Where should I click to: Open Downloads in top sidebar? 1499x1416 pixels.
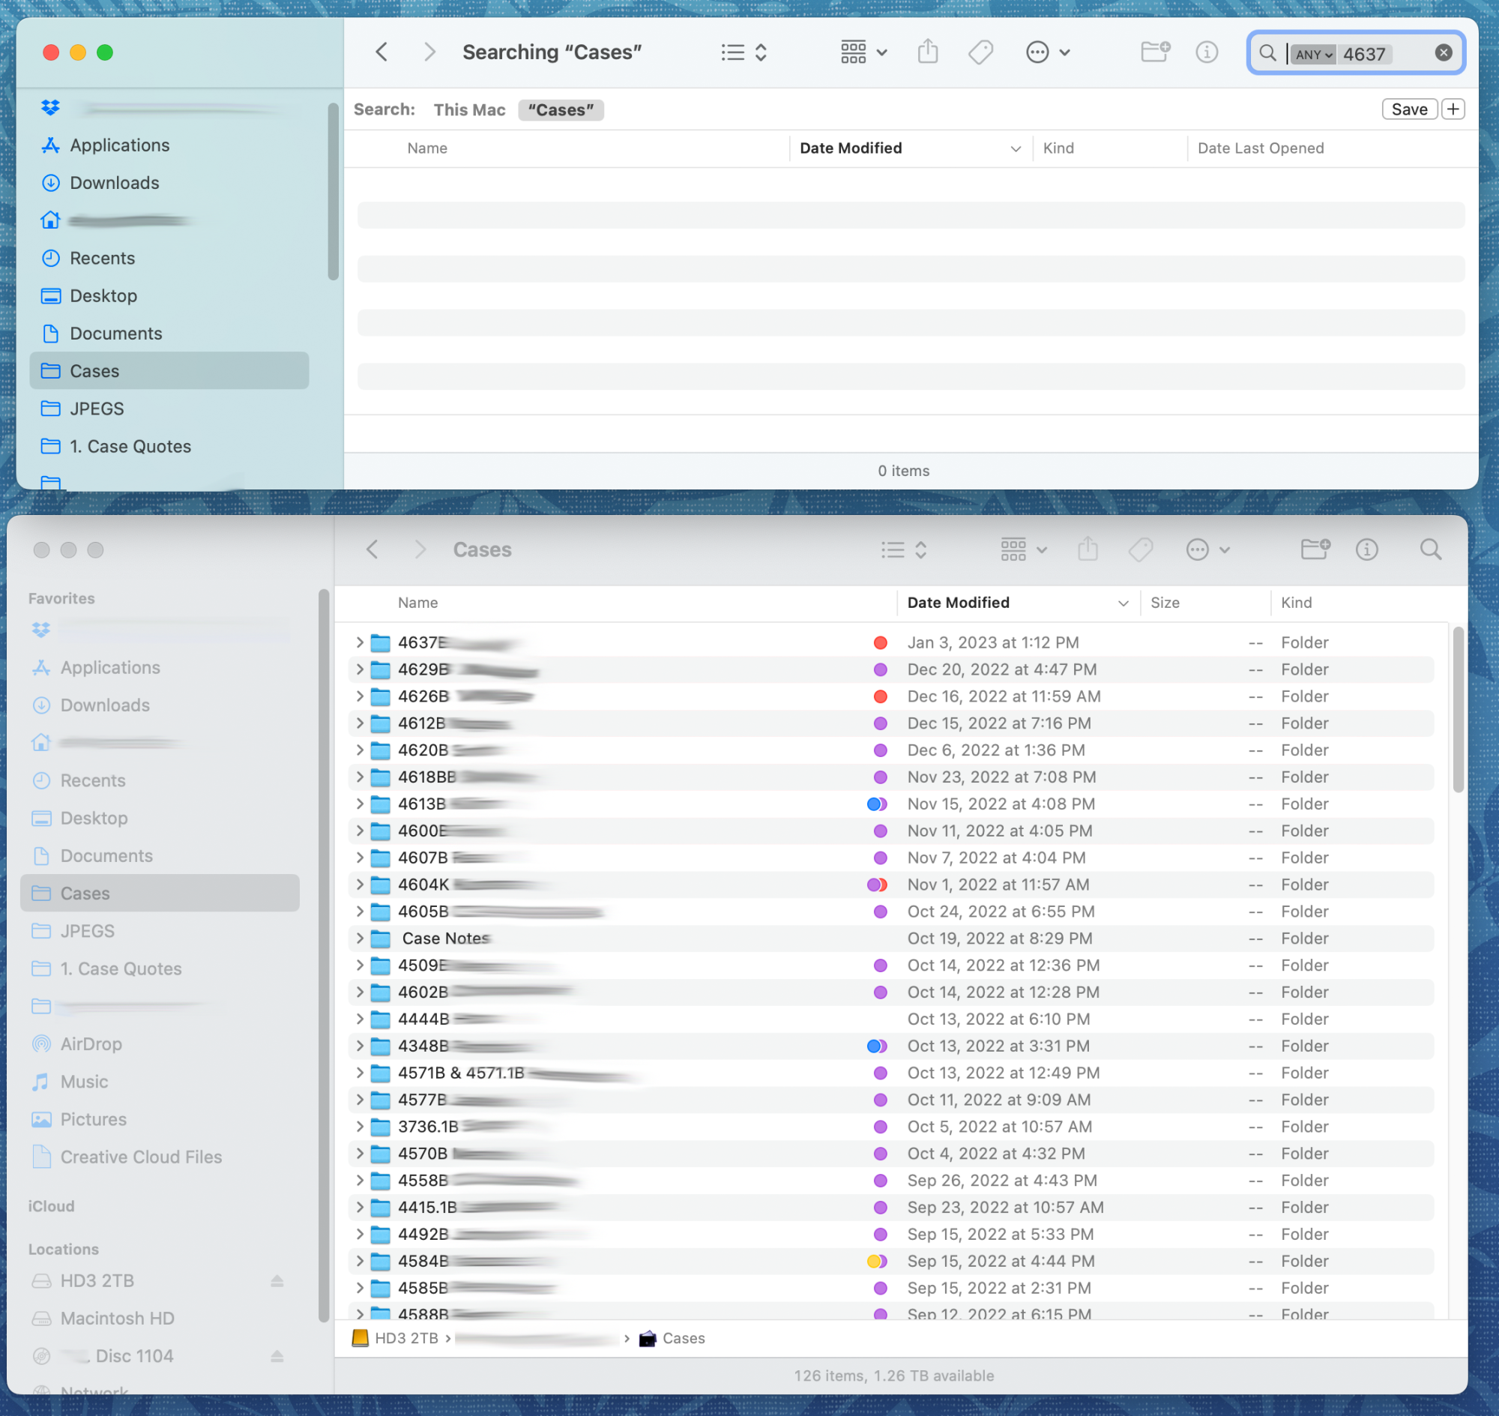click(x=114, y=183)
